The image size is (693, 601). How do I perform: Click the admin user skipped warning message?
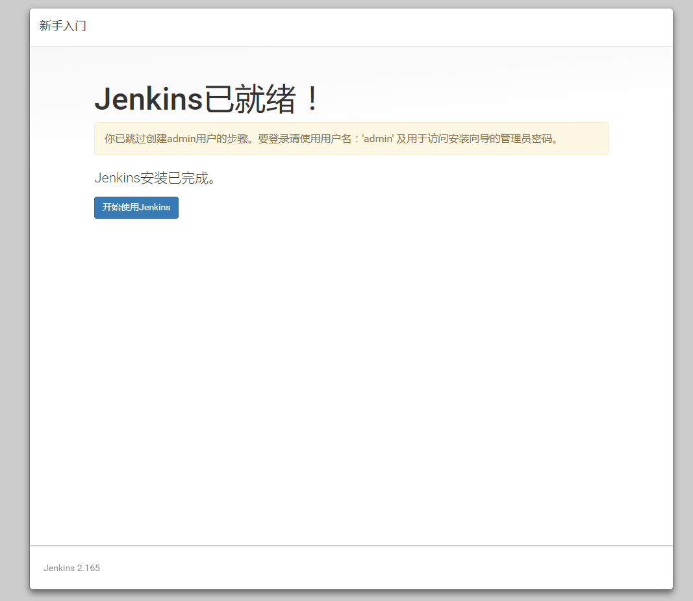pyautogui.click(x=351, y=139)
